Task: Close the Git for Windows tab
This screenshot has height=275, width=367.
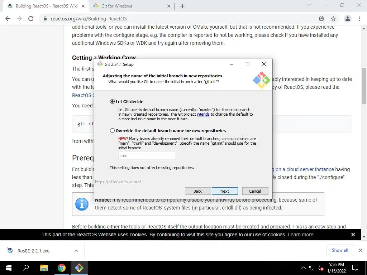Action: coord(169,6)
